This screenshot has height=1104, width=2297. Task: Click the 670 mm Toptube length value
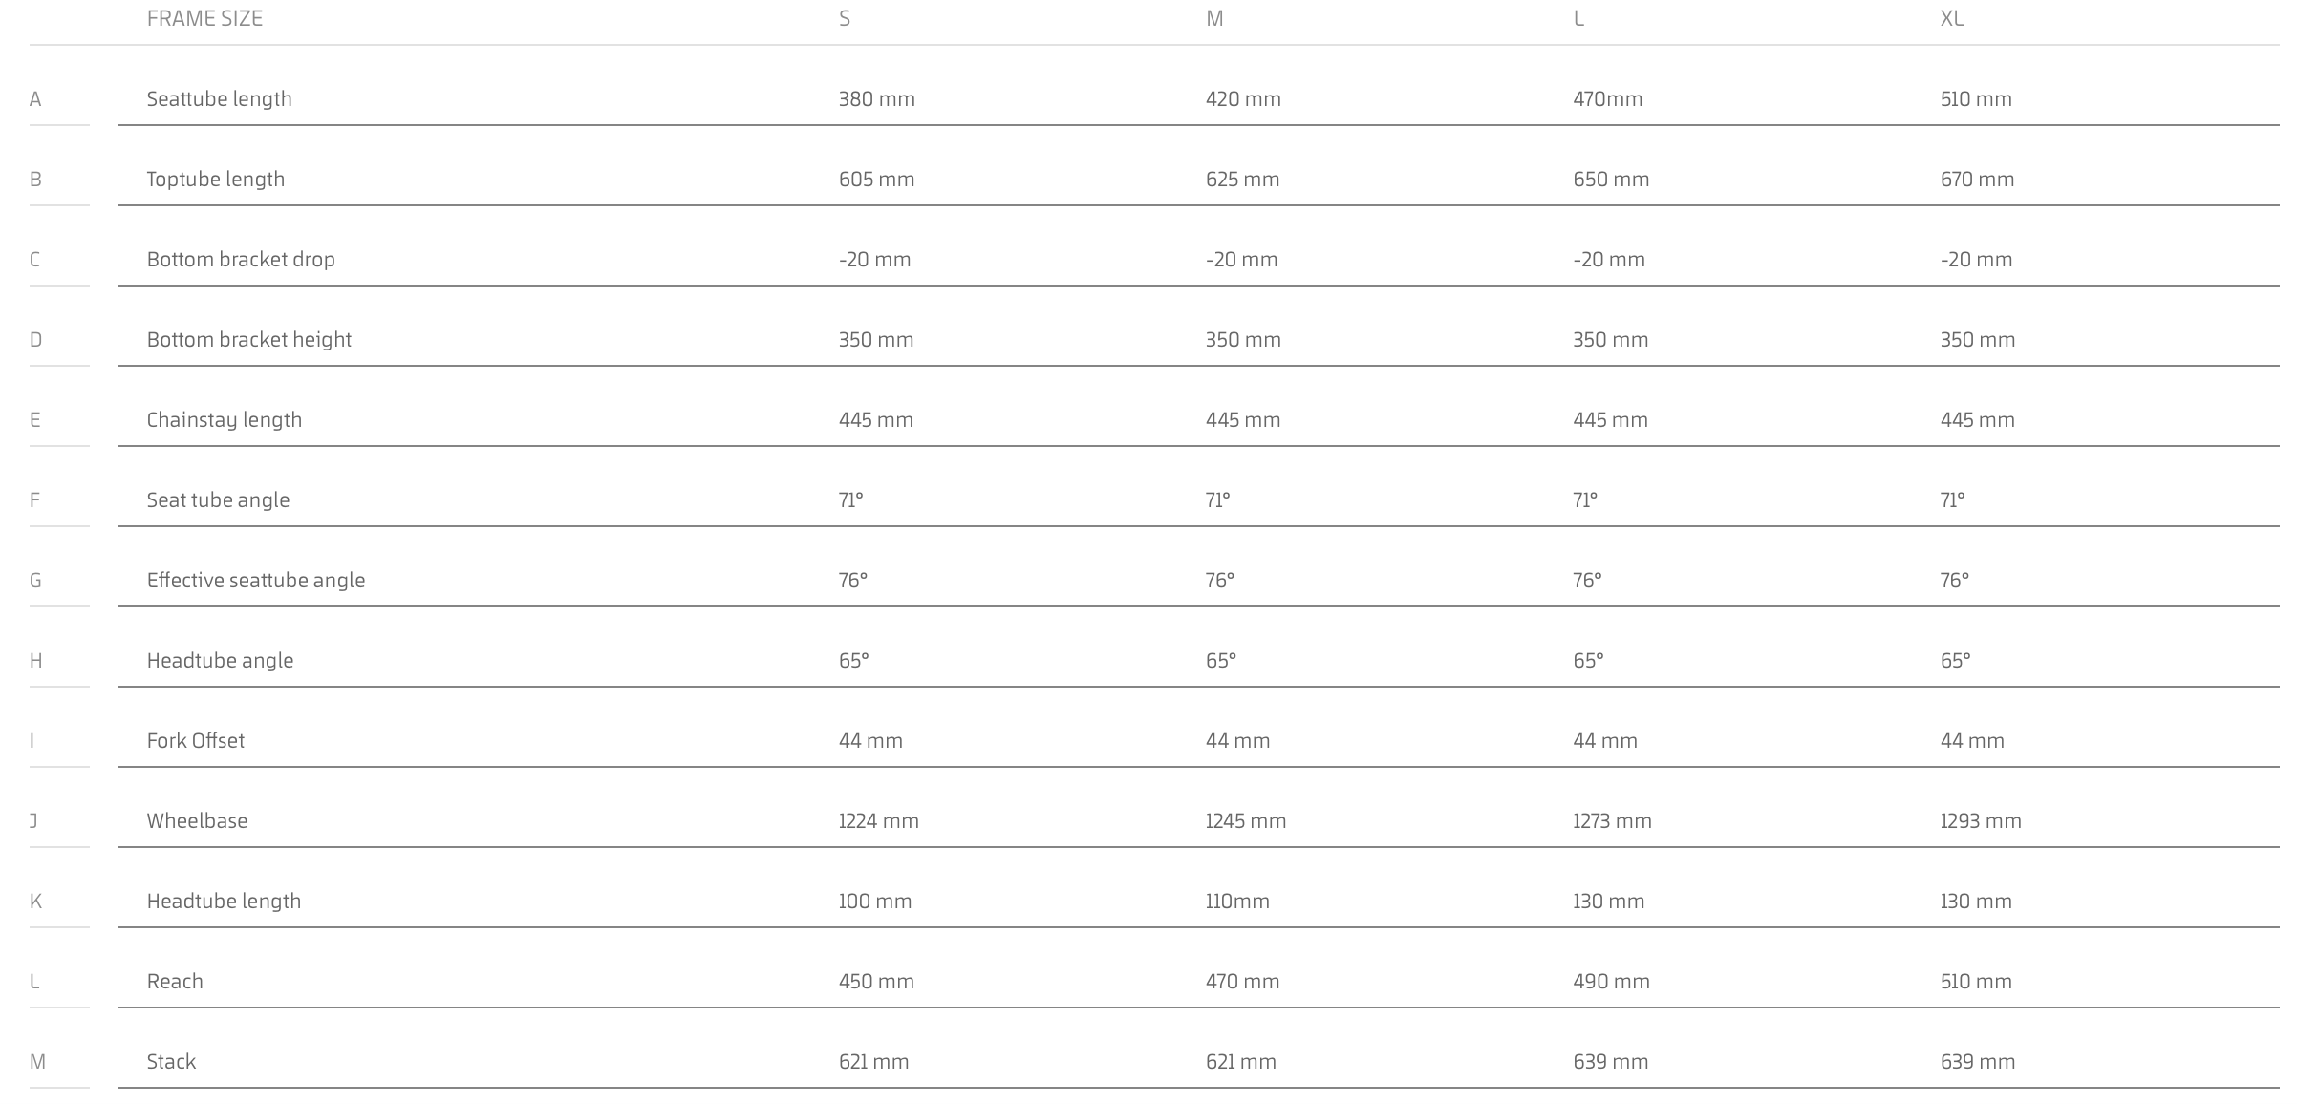pos(1977,180)
